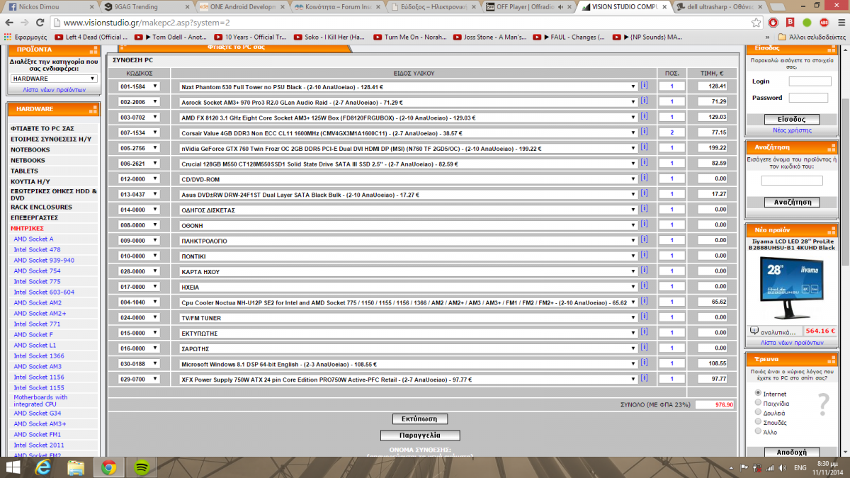Open code dropdown 005-2756

139,148
